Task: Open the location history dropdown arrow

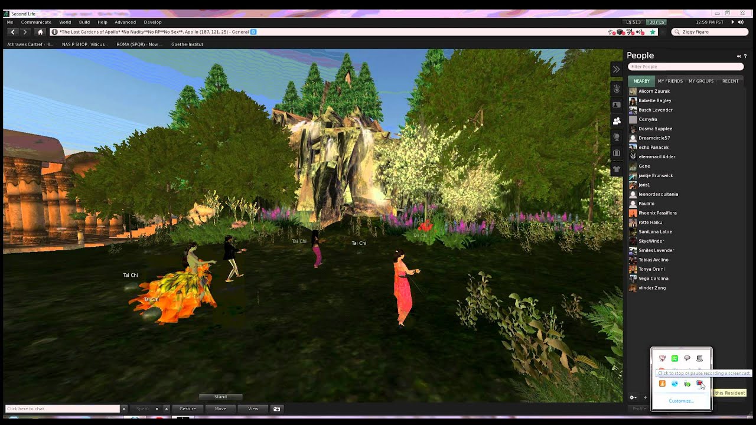Action: click(x=663, y=32)
